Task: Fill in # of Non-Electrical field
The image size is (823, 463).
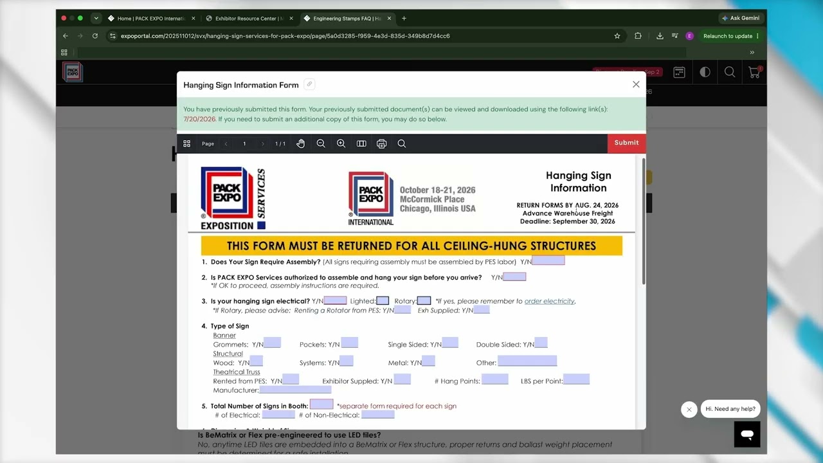Action: point(377,415)
